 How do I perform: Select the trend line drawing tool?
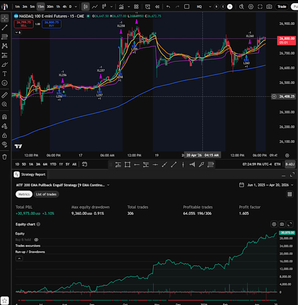pos(5,28)
